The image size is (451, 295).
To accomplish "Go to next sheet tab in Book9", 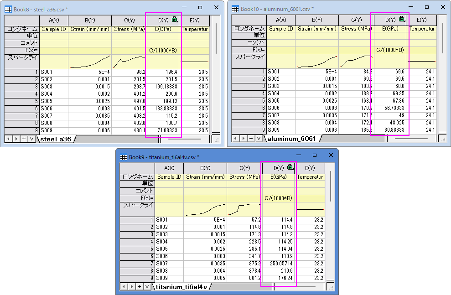I will pyautogui.click(x=131, y=286).
